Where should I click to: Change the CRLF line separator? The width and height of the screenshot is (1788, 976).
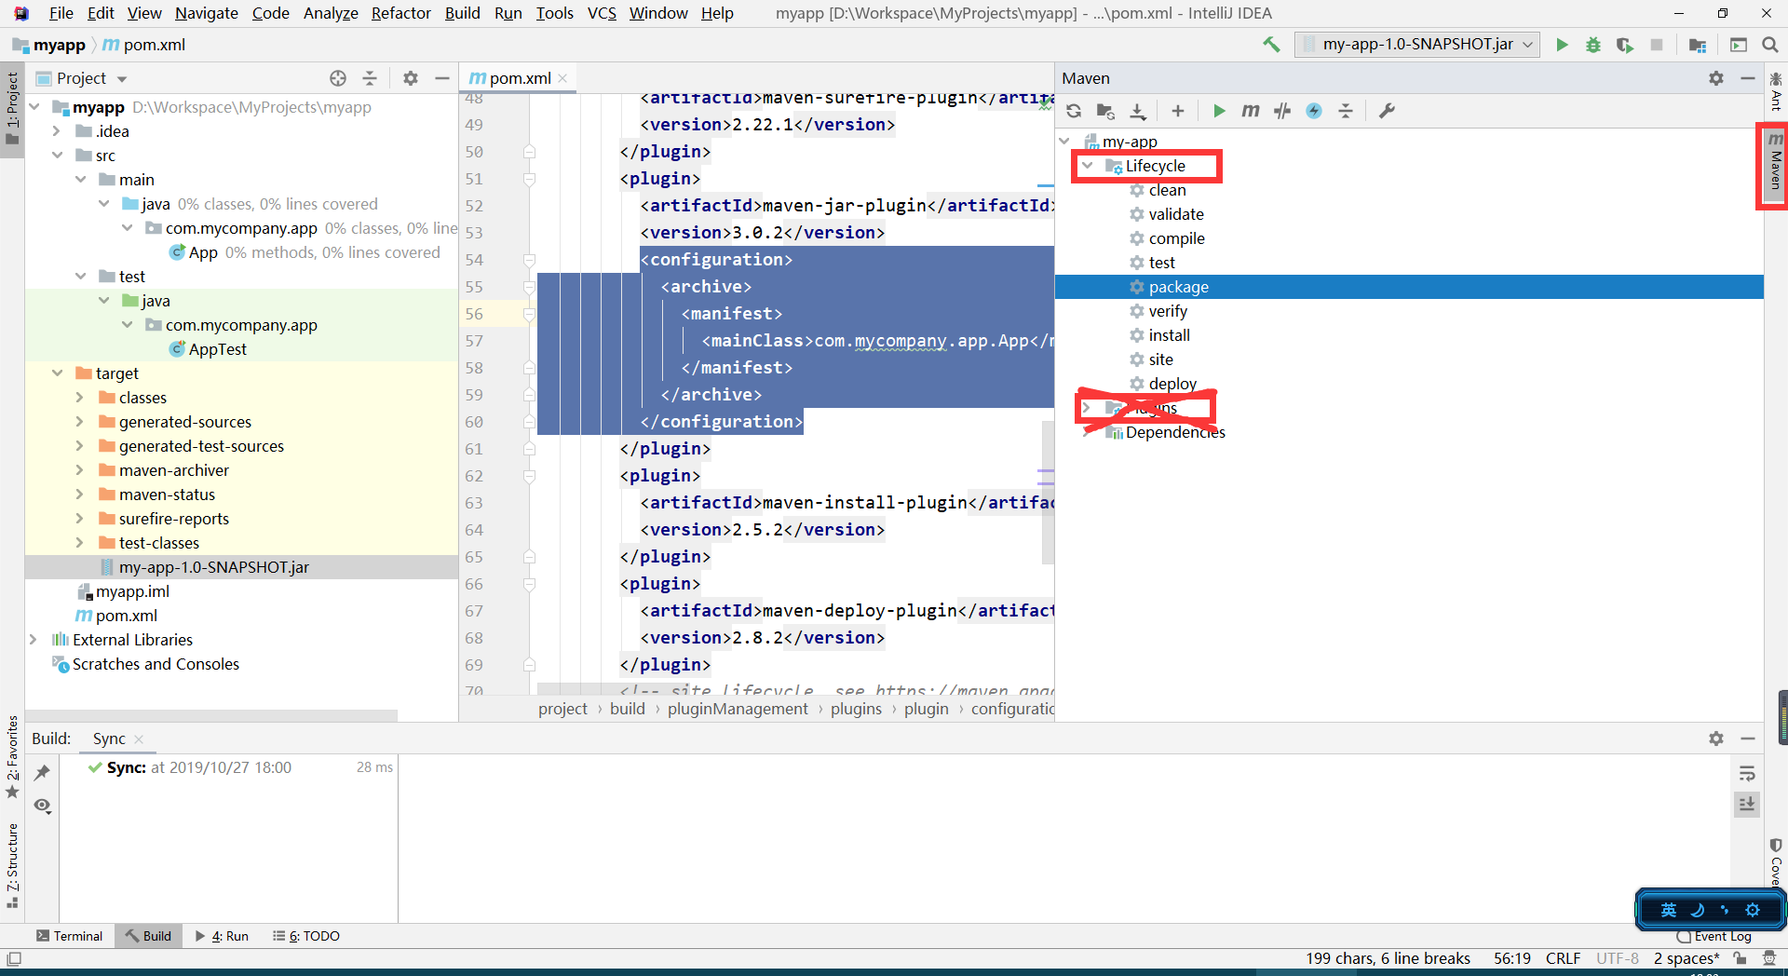[1564, 958]
